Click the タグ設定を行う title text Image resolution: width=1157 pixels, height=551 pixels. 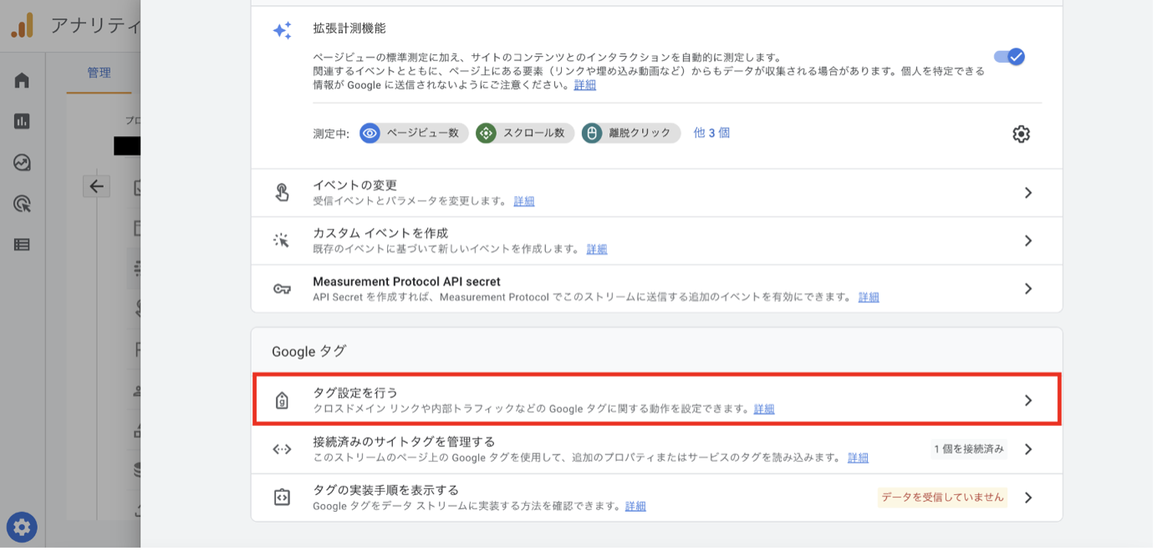(x=355, y=392)
